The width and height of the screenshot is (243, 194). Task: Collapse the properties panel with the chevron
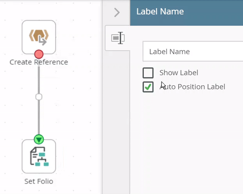coord(117,13)
